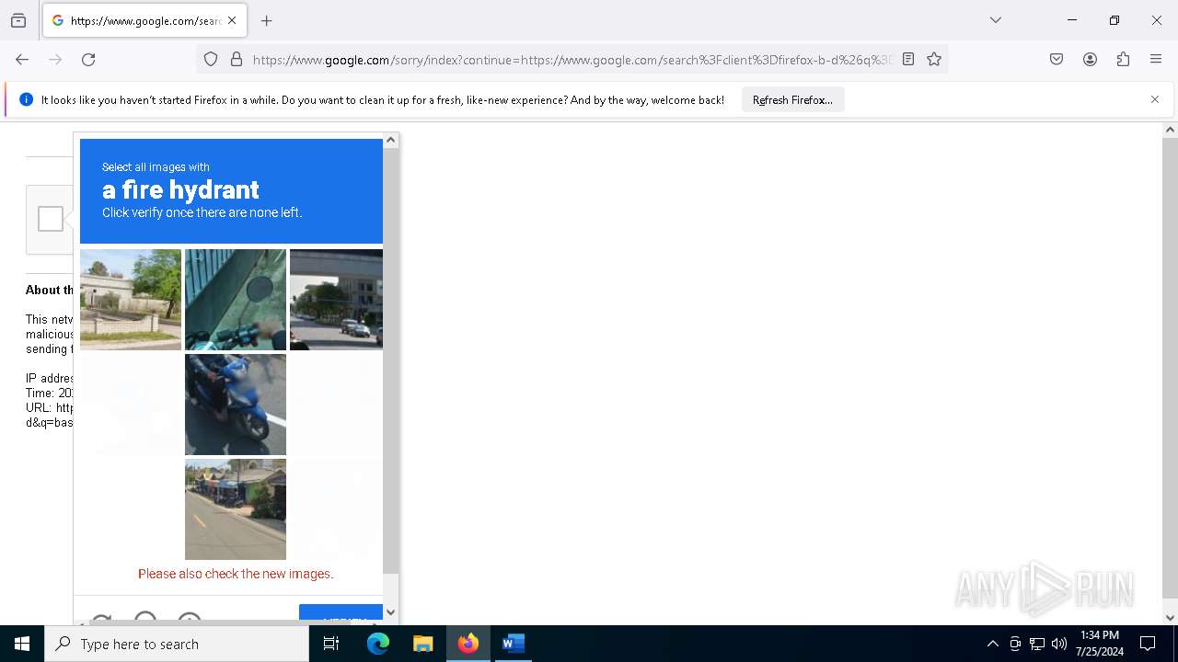Go back to the previous page
This screenshot has width=1178, height=662.
[22, 60]
